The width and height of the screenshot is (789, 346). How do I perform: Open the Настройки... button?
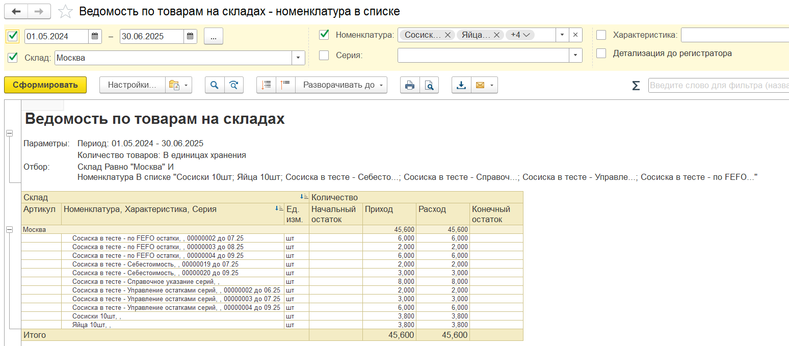pos(132,85)
